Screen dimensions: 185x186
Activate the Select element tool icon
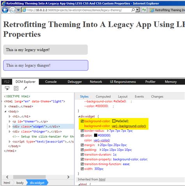(7, 88)
